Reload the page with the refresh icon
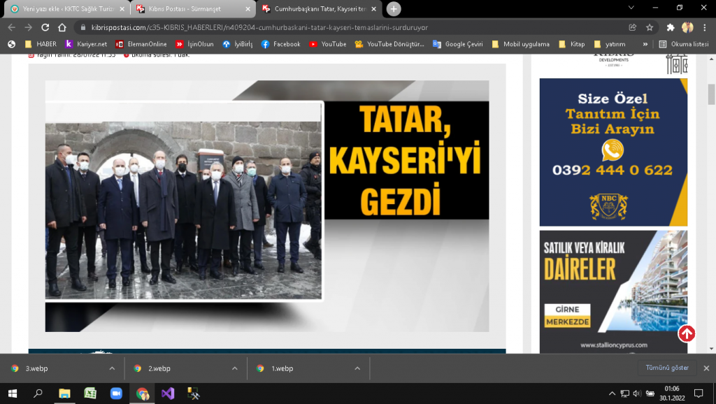This screenshot has height=404, width=716. (45, 27)
